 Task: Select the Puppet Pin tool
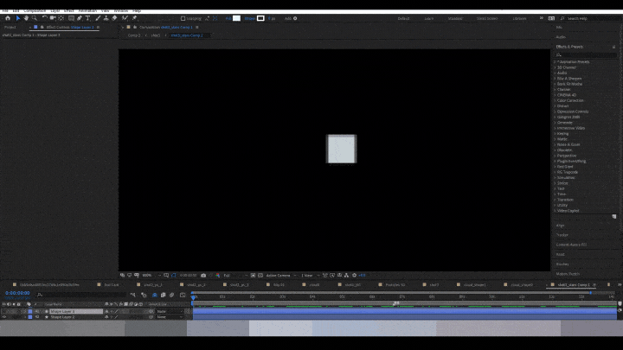coord(134,18)
